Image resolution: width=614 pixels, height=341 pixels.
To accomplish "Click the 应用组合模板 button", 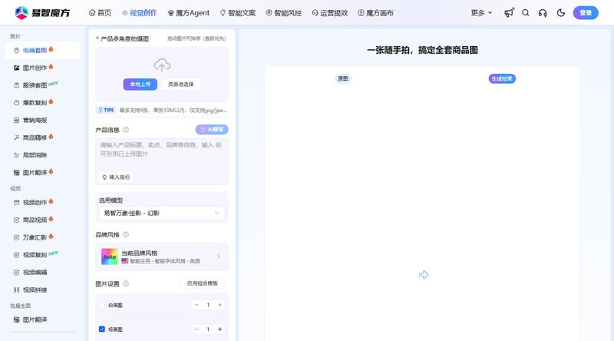I will coord(203,283).
